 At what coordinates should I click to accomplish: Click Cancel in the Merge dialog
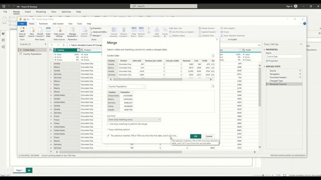click(209, 136)
